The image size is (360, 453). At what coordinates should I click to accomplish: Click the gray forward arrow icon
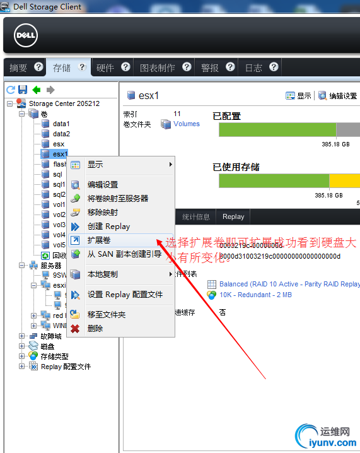coord(50,90)
